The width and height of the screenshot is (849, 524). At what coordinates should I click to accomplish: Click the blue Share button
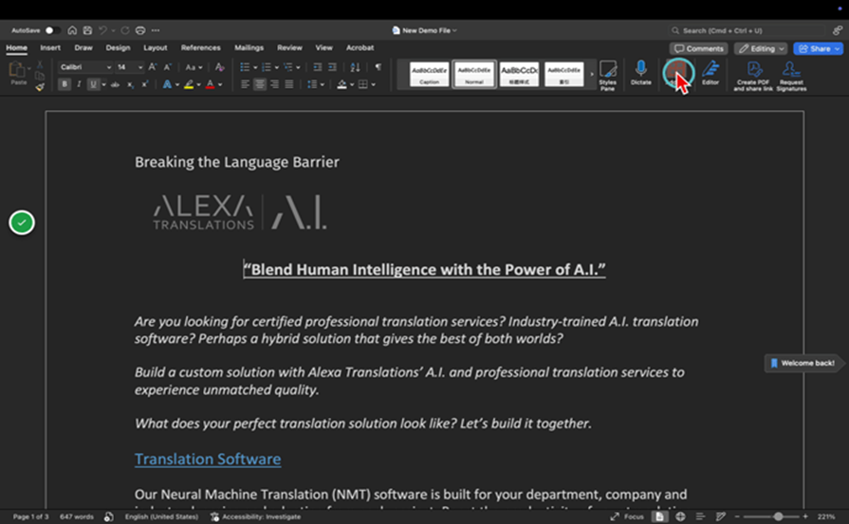point(818,48)
